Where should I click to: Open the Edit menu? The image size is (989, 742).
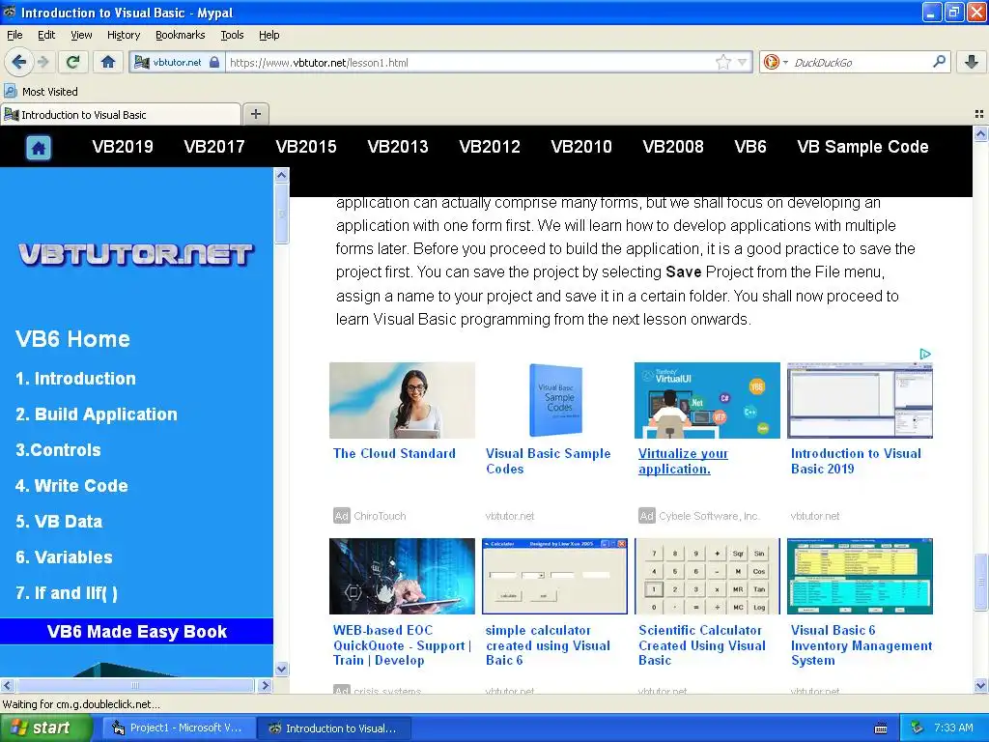46,35
